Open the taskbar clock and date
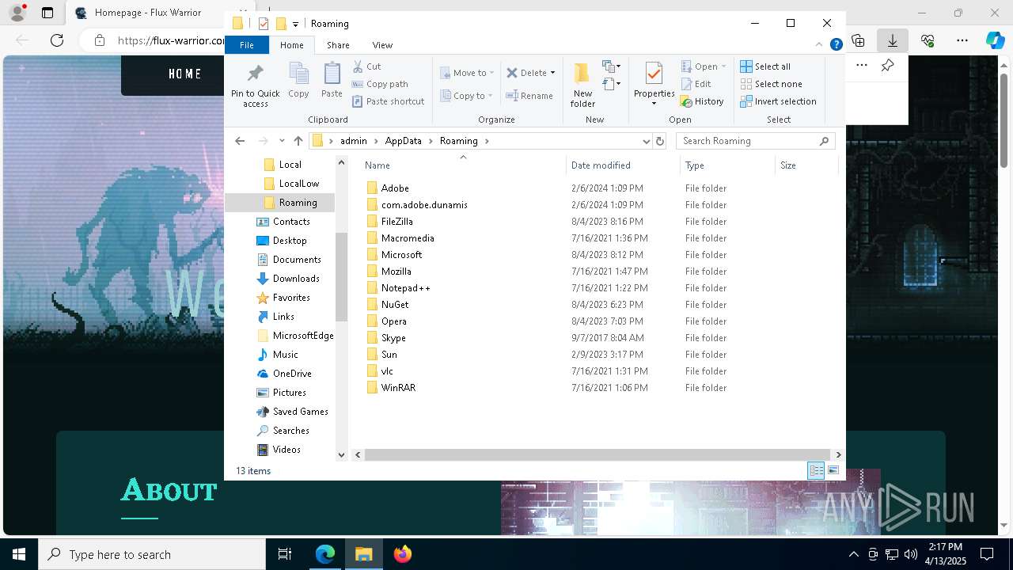The width and height of the screenshot is (1013, 570). click(x=947, y=554)
